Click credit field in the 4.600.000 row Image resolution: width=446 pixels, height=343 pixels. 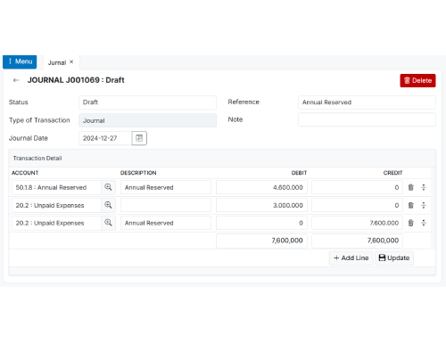click(x=357, y=187)
